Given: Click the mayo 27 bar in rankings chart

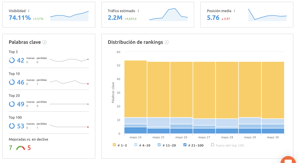Looking at the screenshot, I should click(x=204, y=97).
